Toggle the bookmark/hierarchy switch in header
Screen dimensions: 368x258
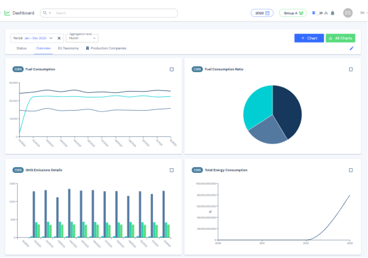(x=319, y=13)
